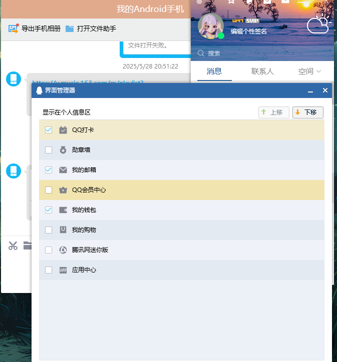Click the user avatar in QQ main panel
Viewport: 337px width, 362px height.
coord(211,26)
